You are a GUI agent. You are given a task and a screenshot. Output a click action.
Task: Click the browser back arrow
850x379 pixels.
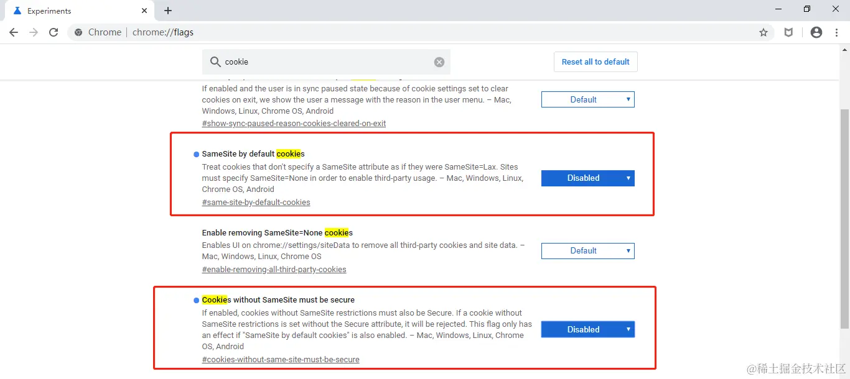pos(14,32)
